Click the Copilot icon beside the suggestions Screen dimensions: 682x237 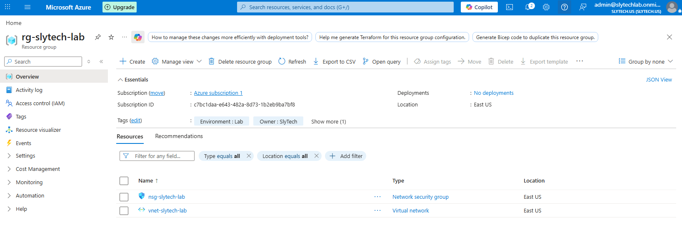coord(138,37)
